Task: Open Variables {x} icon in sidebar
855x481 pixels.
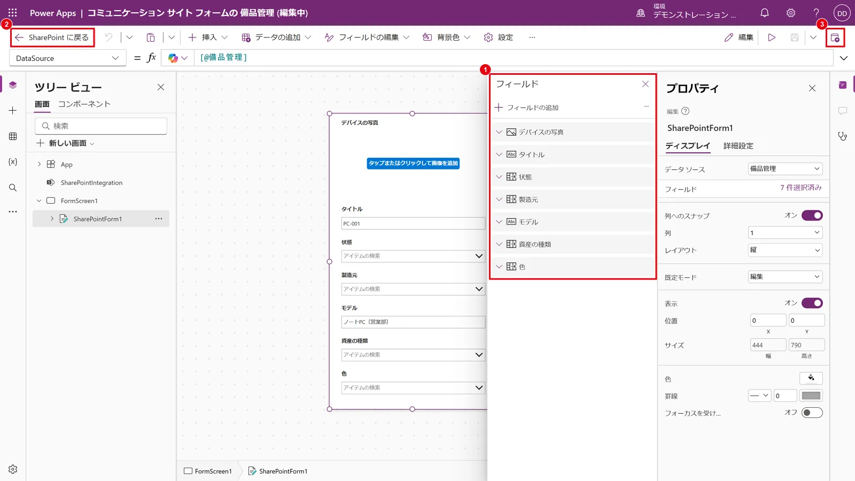Action: pyautogui.click(x=13, y=161)
